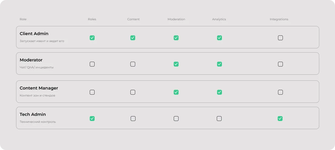Uncheck Roles for Tech Admin
Viewport: 335px width, 150px height.
pyautogui.click(x=92, y=119)
